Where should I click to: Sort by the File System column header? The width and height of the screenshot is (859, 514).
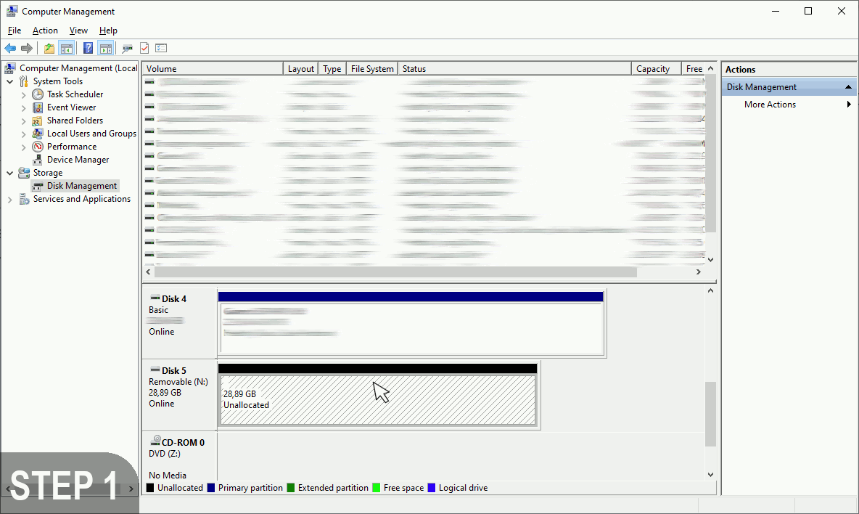pos(372,68)
